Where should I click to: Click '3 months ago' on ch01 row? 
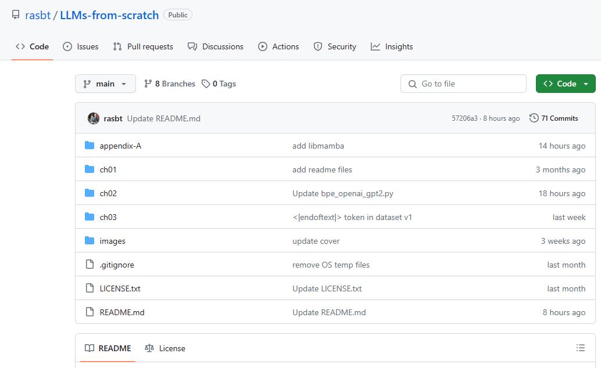(x=560, y=169)
